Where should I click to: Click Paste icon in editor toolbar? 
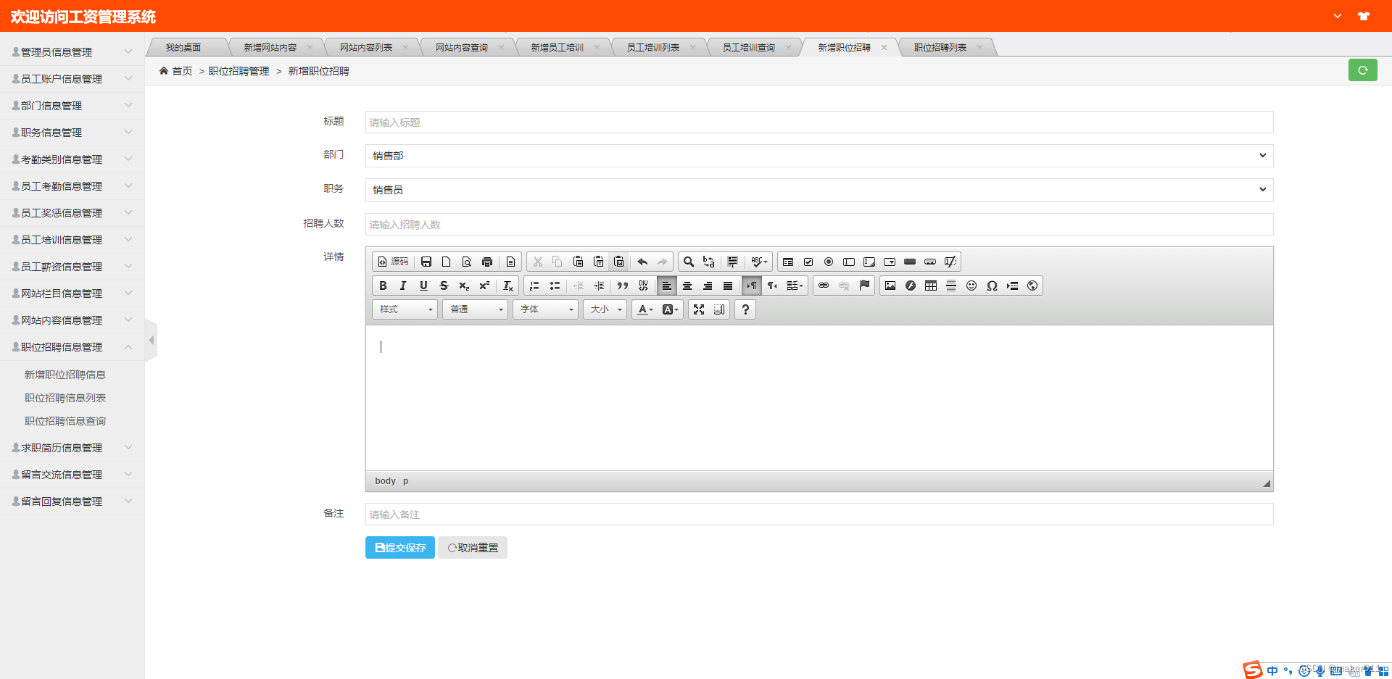click(578, 262)
